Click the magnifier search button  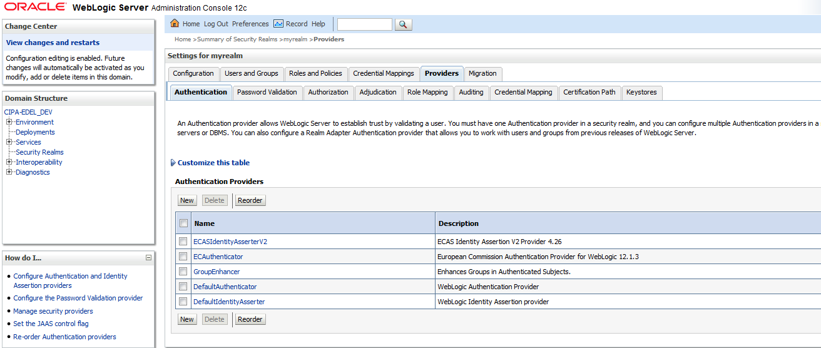click(x=404, y=24)
